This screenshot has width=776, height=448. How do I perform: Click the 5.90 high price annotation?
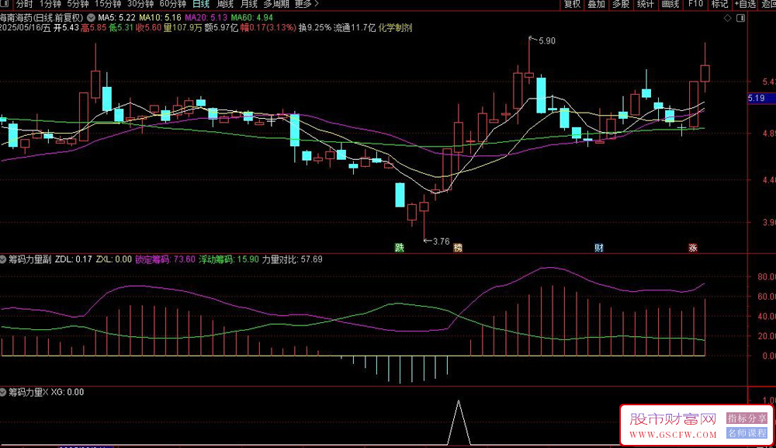[546, 41]
